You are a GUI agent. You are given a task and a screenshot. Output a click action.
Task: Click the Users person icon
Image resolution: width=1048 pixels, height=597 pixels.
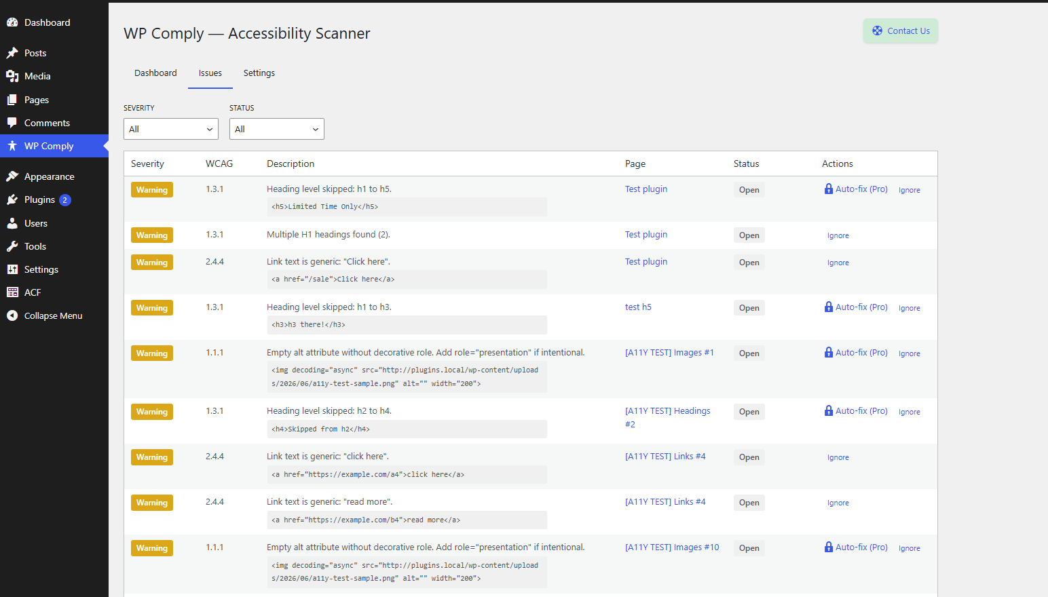[x=12, y=223]
